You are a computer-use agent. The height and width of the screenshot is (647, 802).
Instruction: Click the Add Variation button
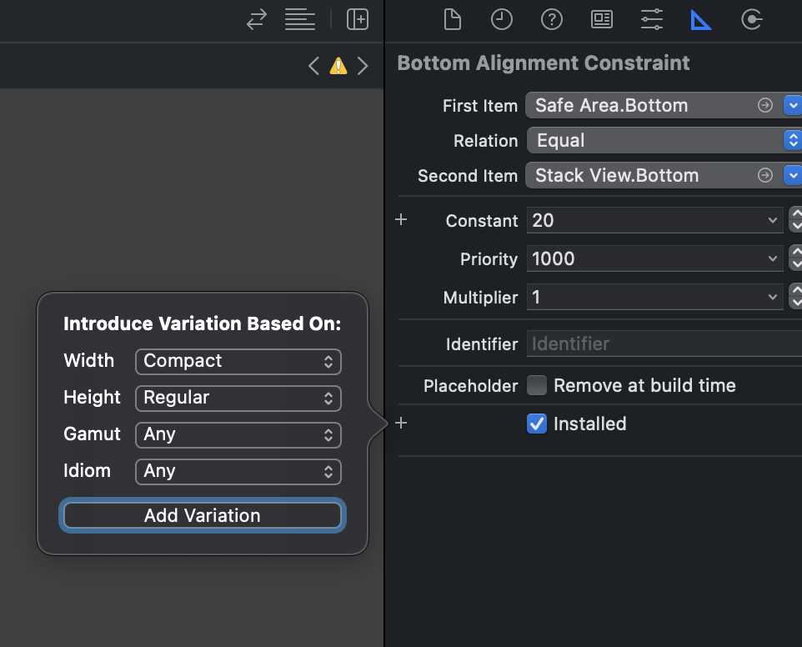pyautogui.click(x=203, y=515)
